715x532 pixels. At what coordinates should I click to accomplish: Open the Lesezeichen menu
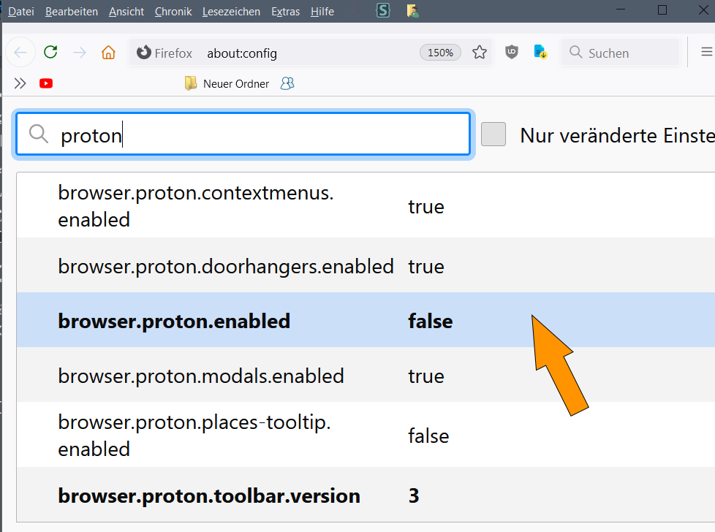click(231, 12)
